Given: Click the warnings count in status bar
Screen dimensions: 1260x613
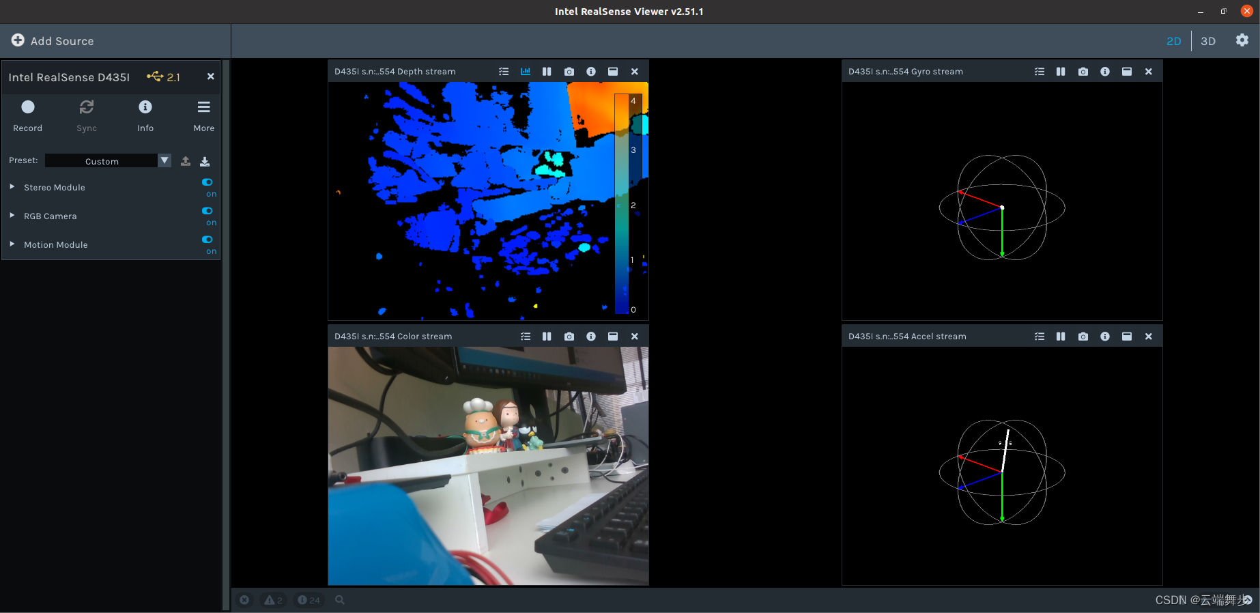Looking at the screenshot, I should pos(273,600).
